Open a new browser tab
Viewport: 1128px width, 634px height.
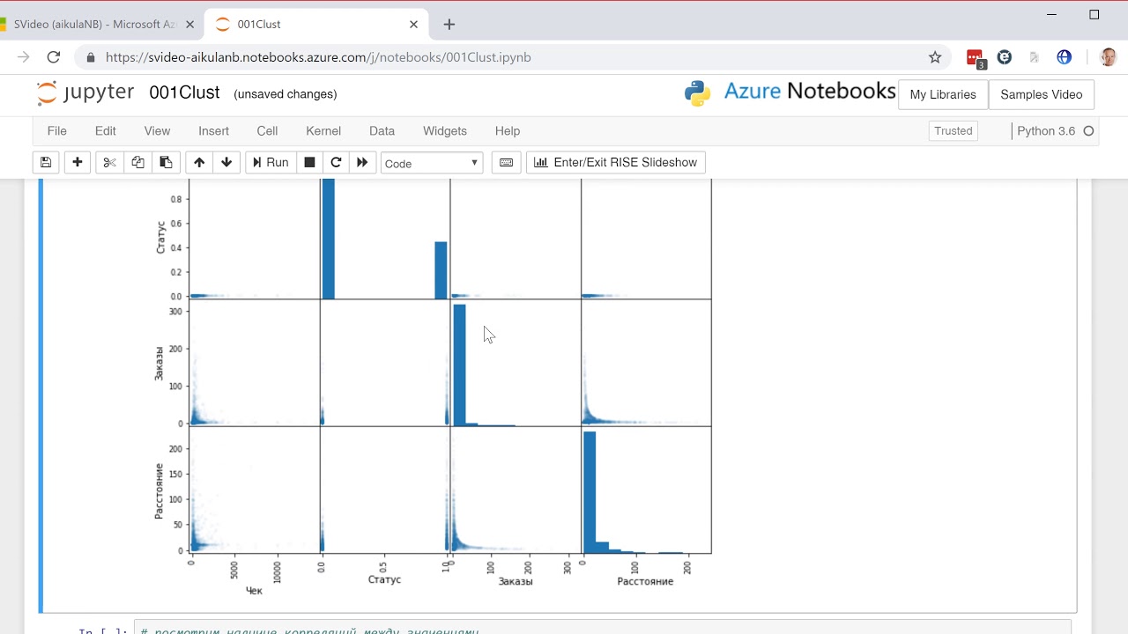(x=449, y=25)
